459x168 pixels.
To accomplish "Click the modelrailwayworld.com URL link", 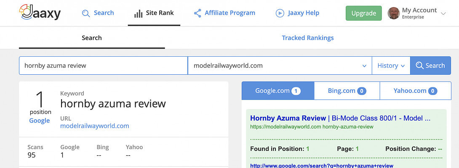I will pyautogui.click(x=95, y=126).
